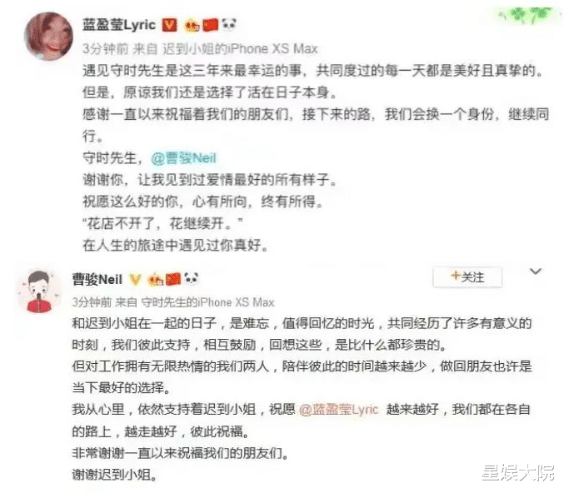
Task: Click the gold V badge by 曹骏Neil
Action: point(135,280)
